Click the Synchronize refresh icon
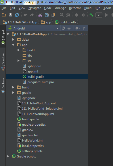 pos(17,15)
